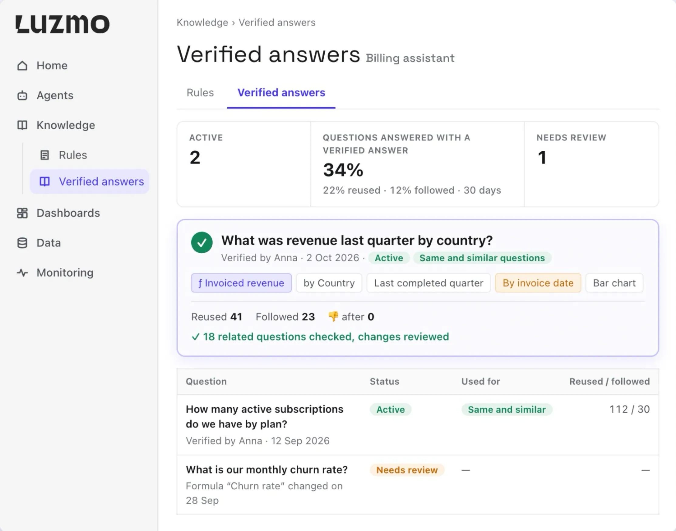This screenshot has width=676, height=531.
Task: Click the Status column header
Action: pos(384,382)
